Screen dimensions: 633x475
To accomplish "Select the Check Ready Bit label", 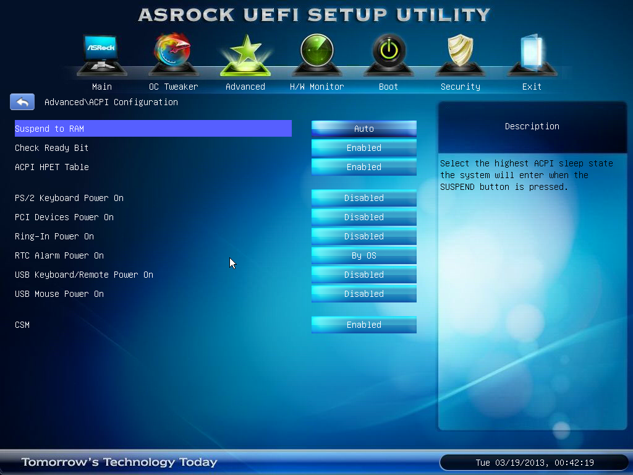I will (x=51, y=148).
